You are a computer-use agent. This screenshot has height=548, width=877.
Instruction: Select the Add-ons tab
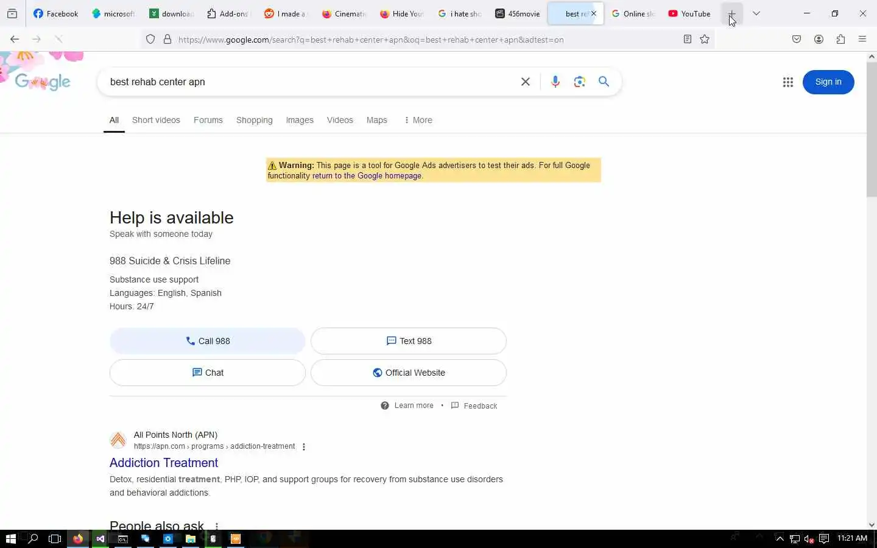(228, 13)
